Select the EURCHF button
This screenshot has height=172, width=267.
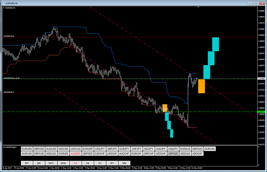(136, 154)
